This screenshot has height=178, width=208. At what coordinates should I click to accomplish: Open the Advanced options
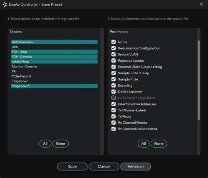136,166
